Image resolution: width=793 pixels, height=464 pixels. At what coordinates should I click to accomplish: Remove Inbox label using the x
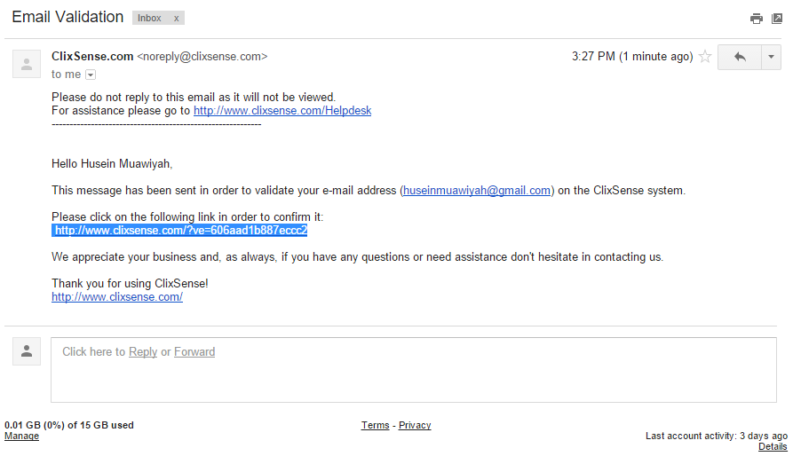click(176, 19)
